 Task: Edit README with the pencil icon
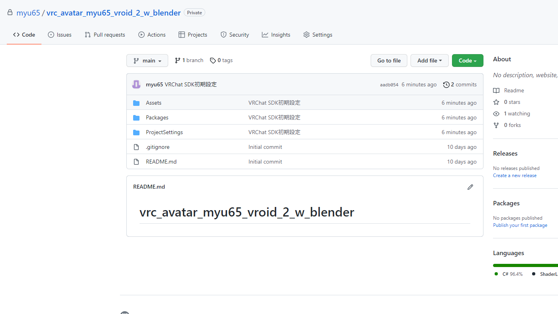click(x=470, y=187)
